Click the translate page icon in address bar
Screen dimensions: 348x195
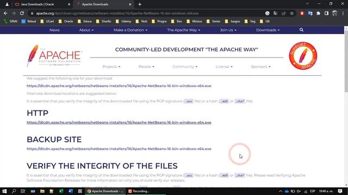tap(276, 13)
